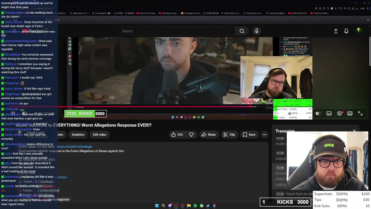Enter fullscreen in the video player

(360, 113)
